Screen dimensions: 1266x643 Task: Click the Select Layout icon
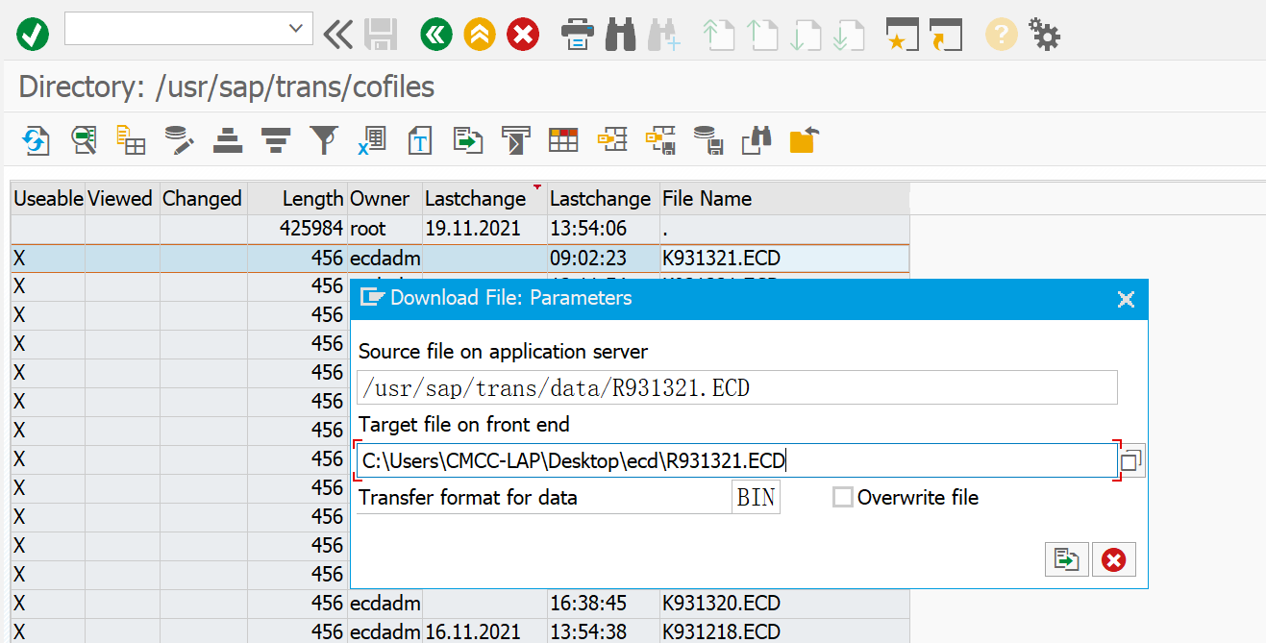pos(660,140)
